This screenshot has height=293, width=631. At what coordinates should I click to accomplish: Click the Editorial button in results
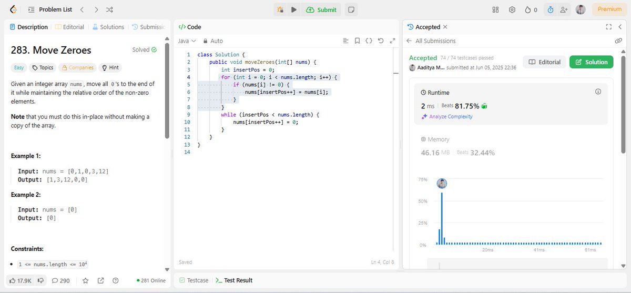click(544, 62)
